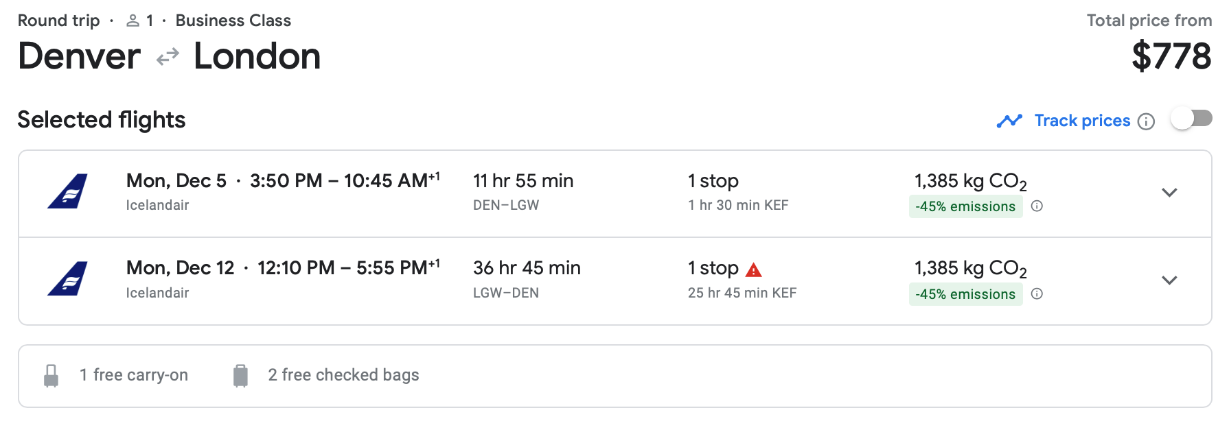This screenshot has height=421, width=1229.
Task: Click the -45% emissions badge for Dec 5
Action: coord(965,206)
